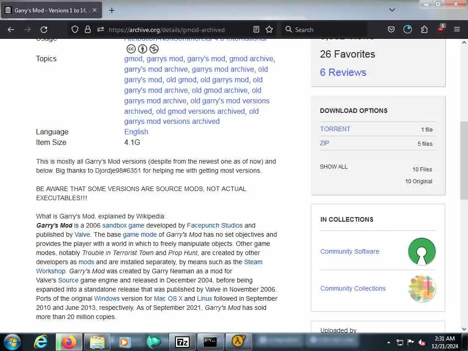
Task: Follow the sandbox game Wikipedia link
Action: pyautogui.click(x=123, y=225)
